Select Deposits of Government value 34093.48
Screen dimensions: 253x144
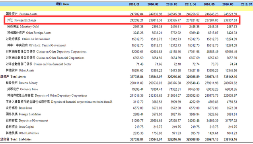[x=193, y=121]
